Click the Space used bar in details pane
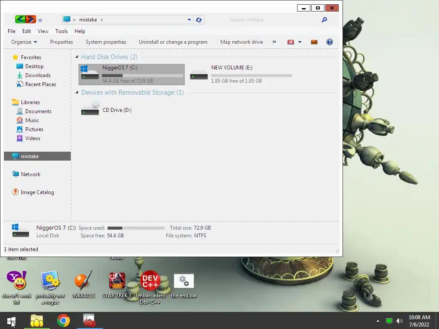 coord(136,228)
